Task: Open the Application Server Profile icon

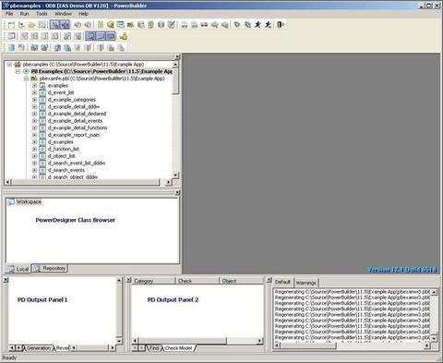Action: pos(150,25)
